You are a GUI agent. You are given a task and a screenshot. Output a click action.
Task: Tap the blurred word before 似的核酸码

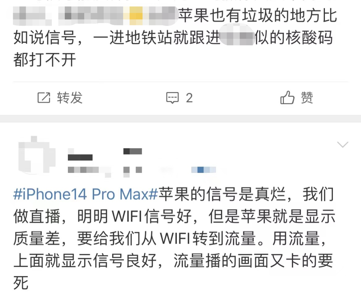coord(237,38)
